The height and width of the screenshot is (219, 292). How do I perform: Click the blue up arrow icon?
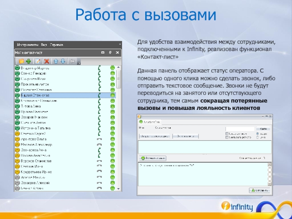pos(56,61)
